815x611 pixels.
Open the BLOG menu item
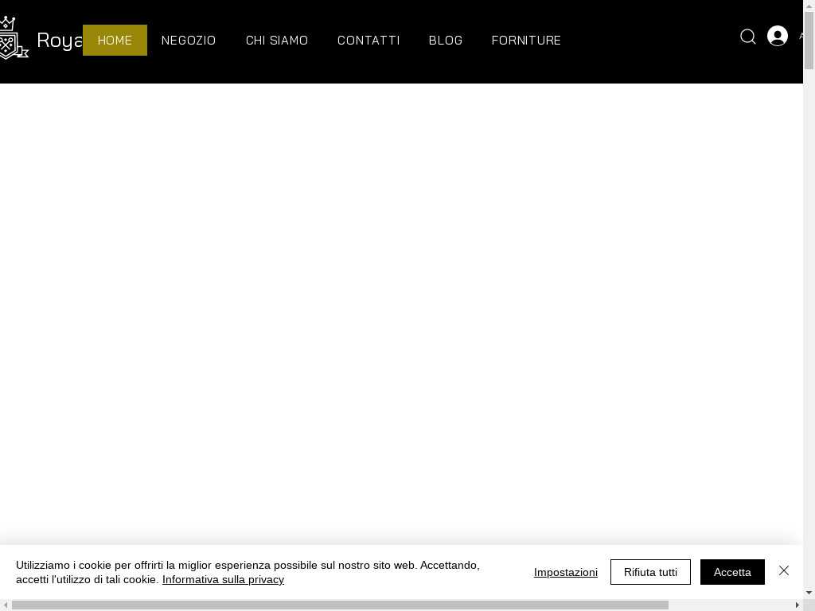(446, 40)
